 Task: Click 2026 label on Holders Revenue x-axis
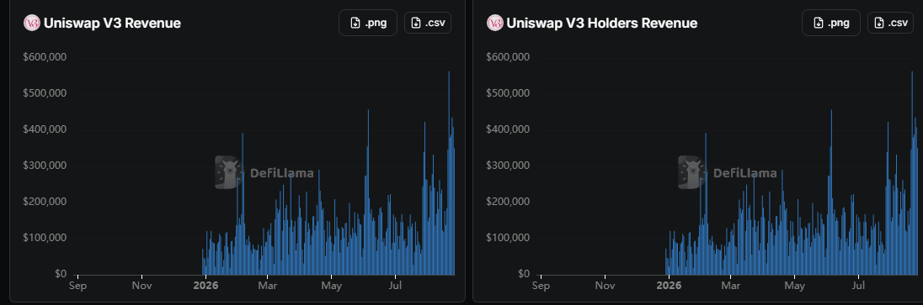pos(670,287)
